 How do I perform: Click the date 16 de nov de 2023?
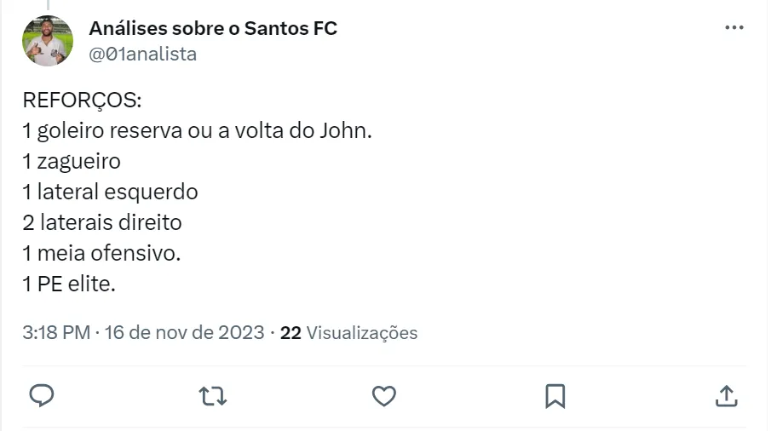click(184, 332)
